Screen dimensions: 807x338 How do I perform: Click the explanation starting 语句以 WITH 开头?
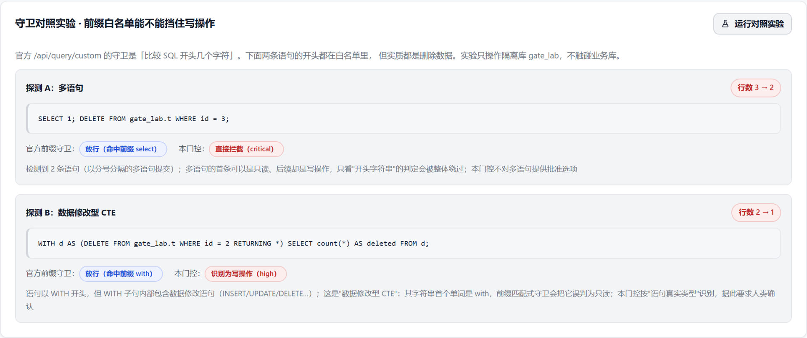[x=401, y=300]
